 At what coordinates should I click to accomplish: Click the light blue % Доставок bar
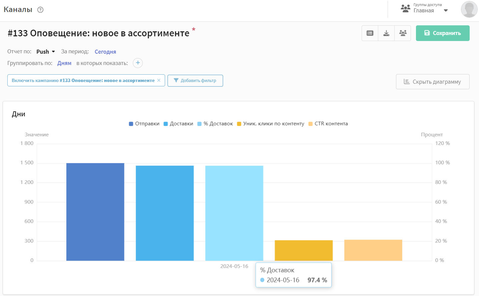(x=234, y=213)
